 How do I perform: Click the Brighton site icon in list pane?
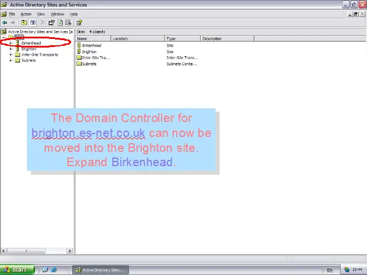click(x=79, y=52)
